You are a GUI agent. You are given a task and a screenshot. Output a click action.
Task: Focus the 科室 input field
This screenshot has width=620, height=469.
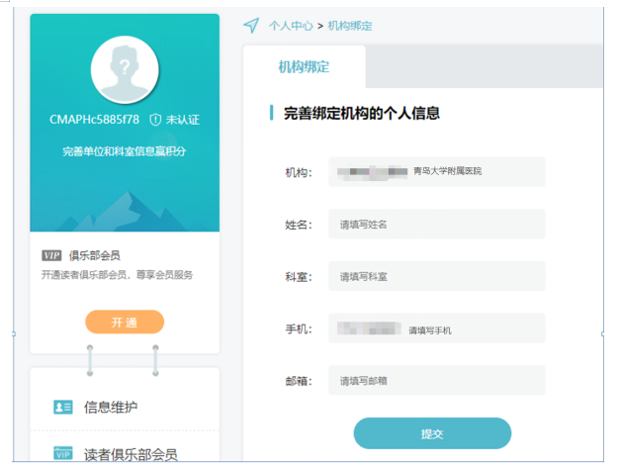tap(437, 276)
